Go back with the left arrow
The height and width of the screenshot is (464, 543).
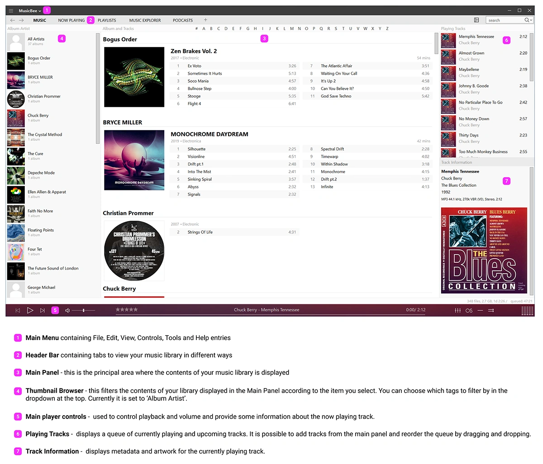(13, 20)
